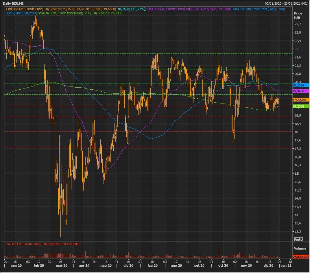Click the lug 20 label on time axis
Viewport: 310px width, 273px height.
click(x=152, y=265)
